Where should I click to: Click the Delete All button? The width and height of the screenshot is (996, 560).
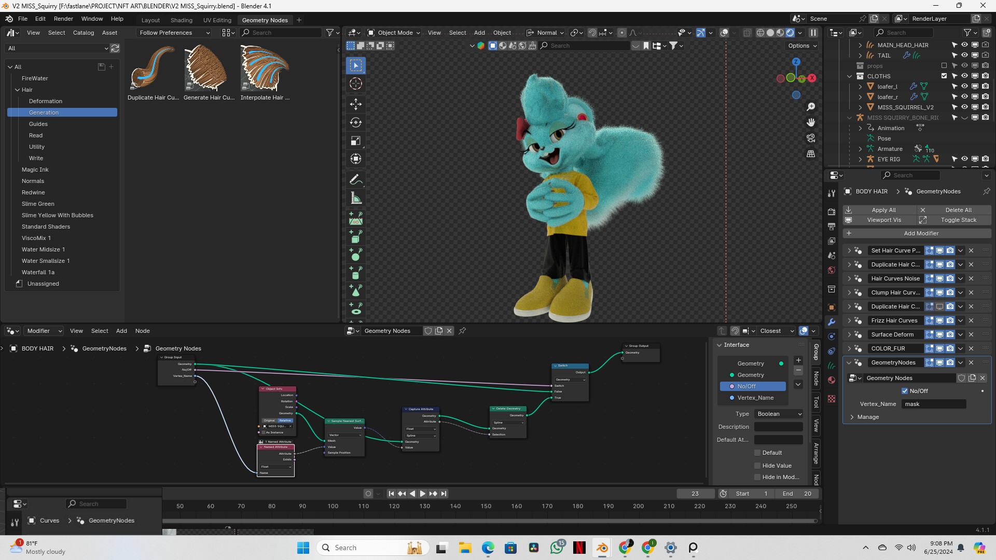click(x=955, y=210)
